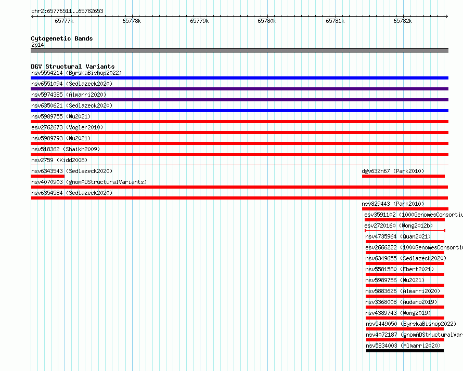The width and height of the screenshot is (463, 371).
Task: Select the nsv6551094 (Sedlazeck2020) variant label
Action: [72, 84]
